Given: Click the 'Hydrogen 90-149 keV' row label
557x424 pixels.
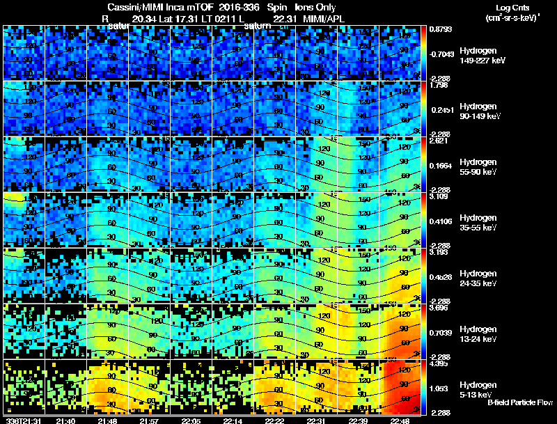Looking at the screenshot, I should coord(480,111).
